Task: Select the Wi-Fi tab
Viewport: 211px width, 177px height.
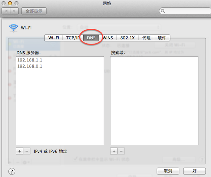Action: (54, 38)
